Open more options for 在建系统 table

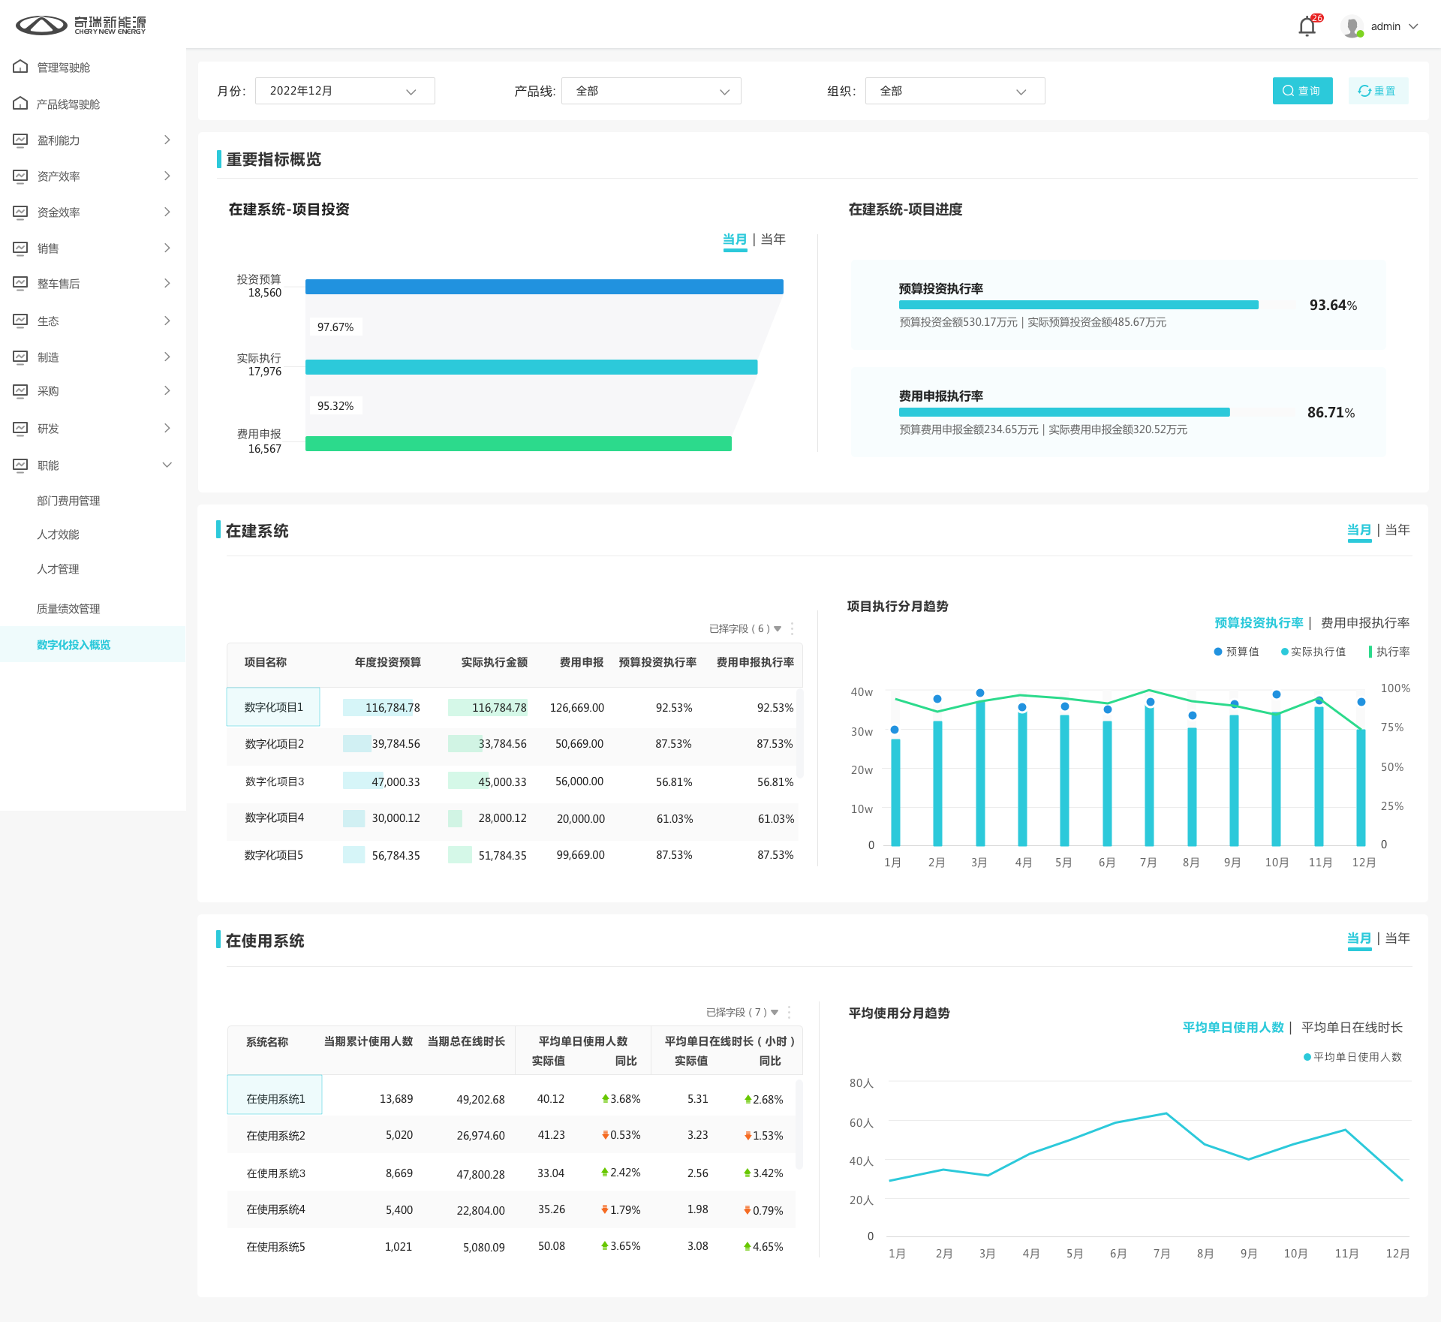(x=793, y=628)
